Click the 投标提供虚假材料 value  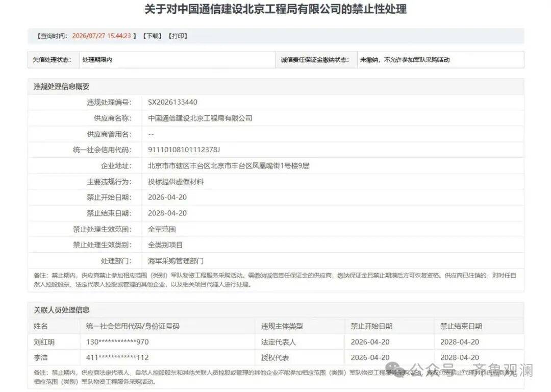[x=176, y=182]
